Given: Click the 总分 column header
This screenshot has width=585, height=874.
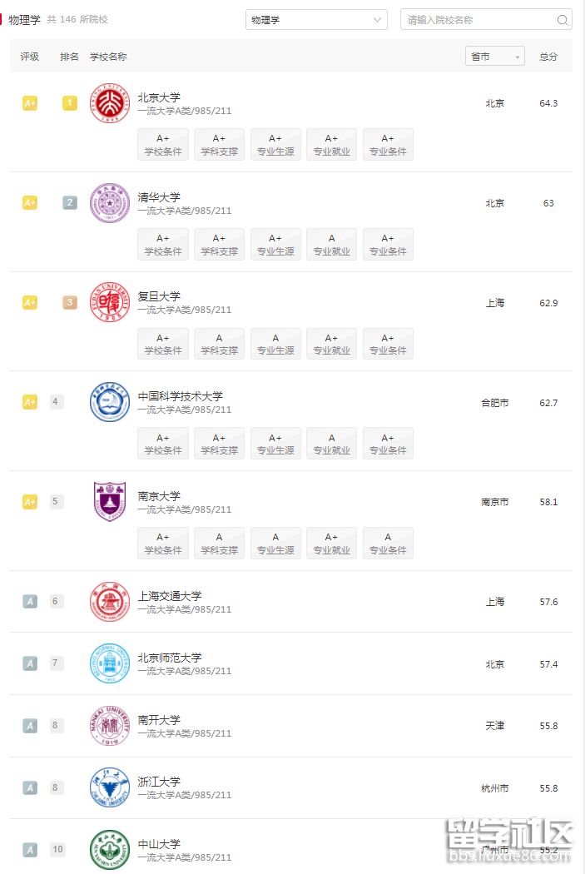Looking at the screenshot, I should tap(548, 56).
